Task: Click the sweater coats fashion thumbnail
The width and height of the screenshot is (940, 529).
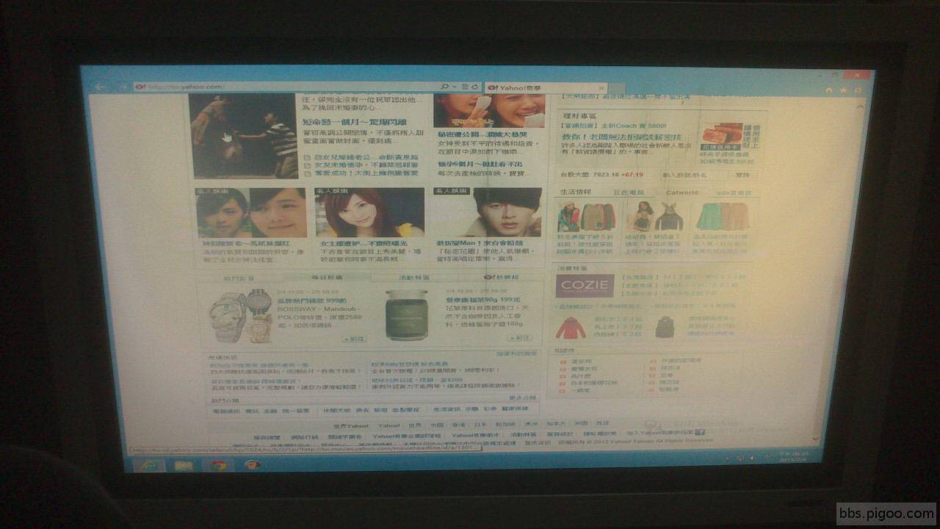Action: pyautogui.click(x=587, y=217)
